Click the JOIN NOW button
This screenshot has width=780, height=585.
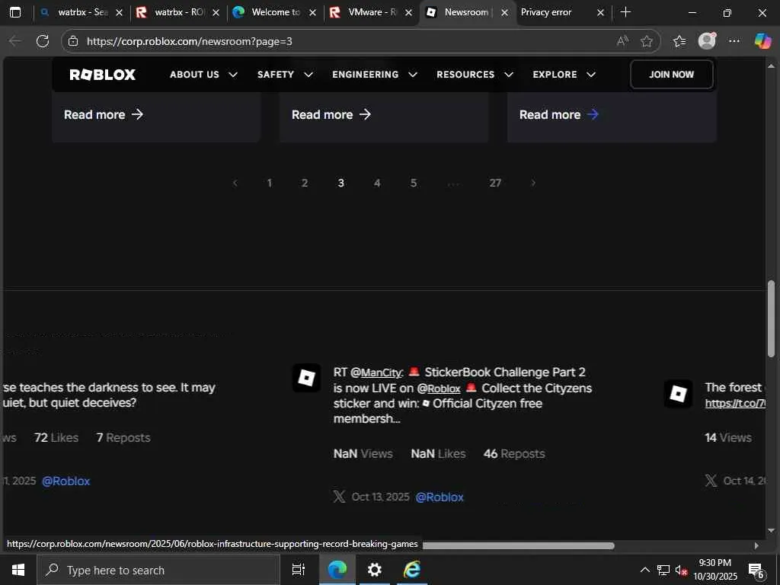[671, 75]
